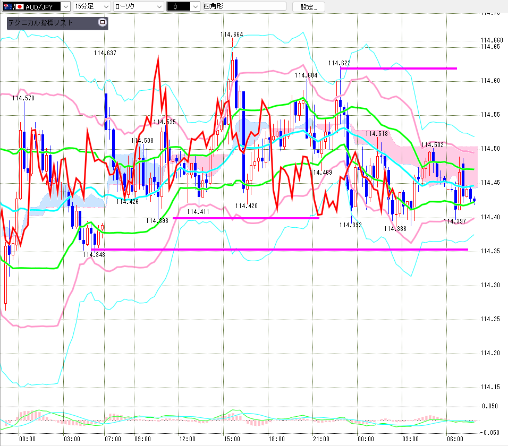The image size is (508, 446).
Task: Open the black candle style dropdown arrow
Action: pos(196,6)
